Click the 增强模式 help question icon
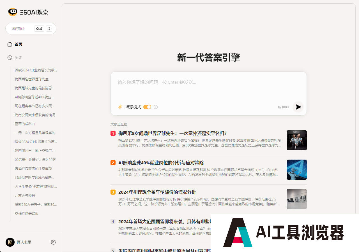 coord(156,107)
